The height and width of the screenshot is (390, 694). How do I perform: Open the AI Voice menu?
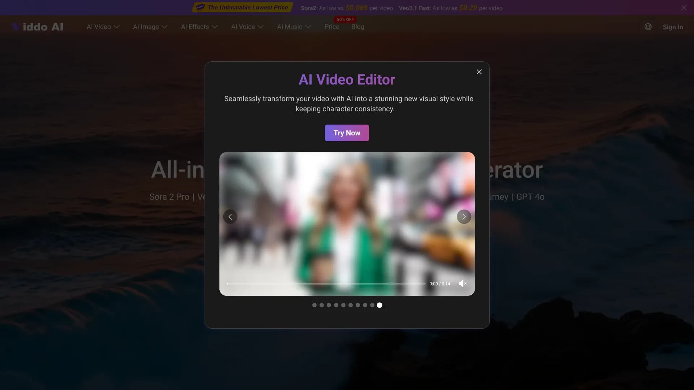[247, 27]
